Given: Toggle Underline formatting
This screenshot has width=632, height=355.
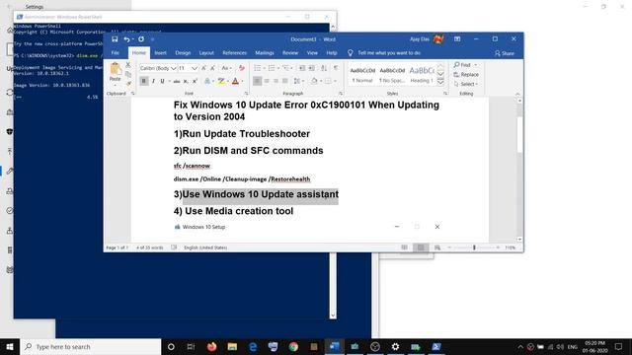Looking at the screenshot, I should click(162, 81).
